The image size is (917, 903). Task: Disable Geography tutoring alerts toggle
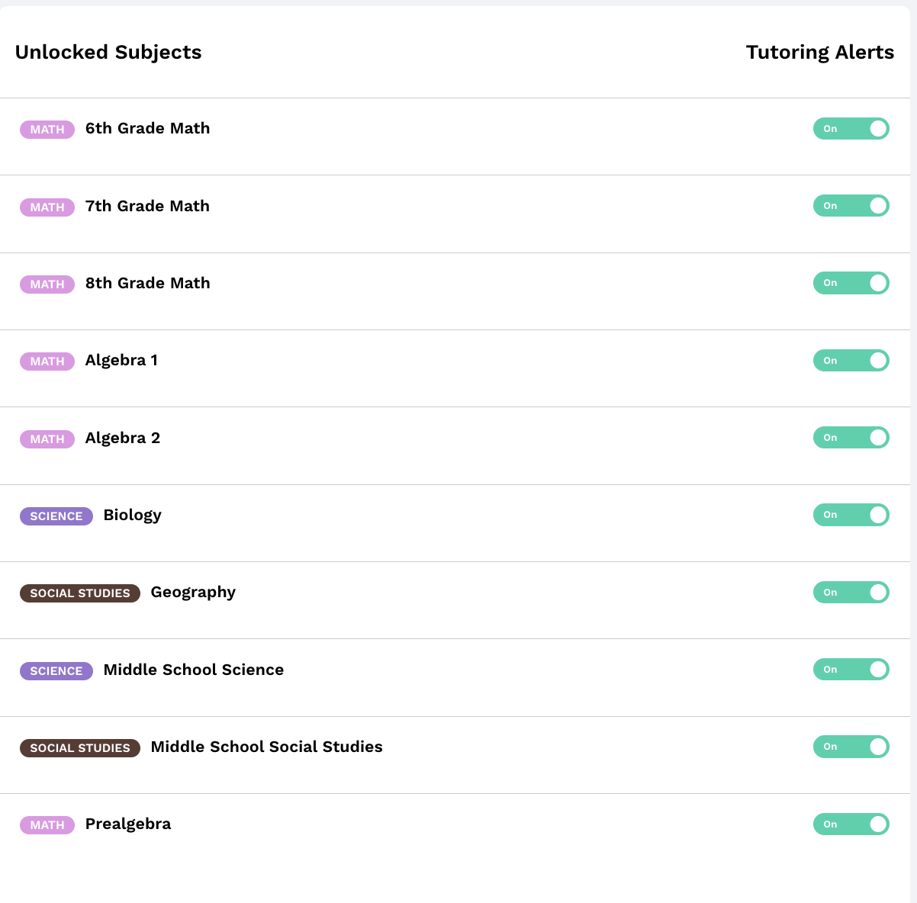click(851, 593)
